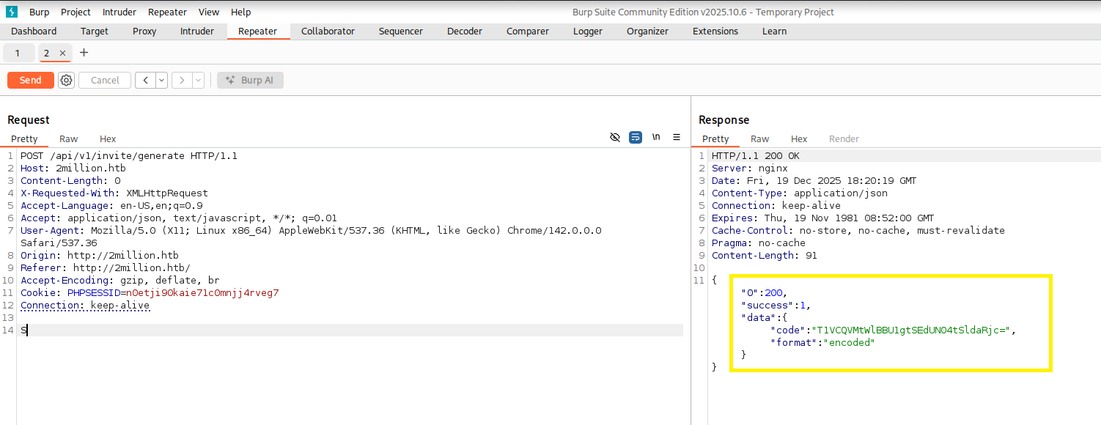Expand the forward history dropdown arrow
This screenshot has height=425, width=1101.
tap(198, 81)
